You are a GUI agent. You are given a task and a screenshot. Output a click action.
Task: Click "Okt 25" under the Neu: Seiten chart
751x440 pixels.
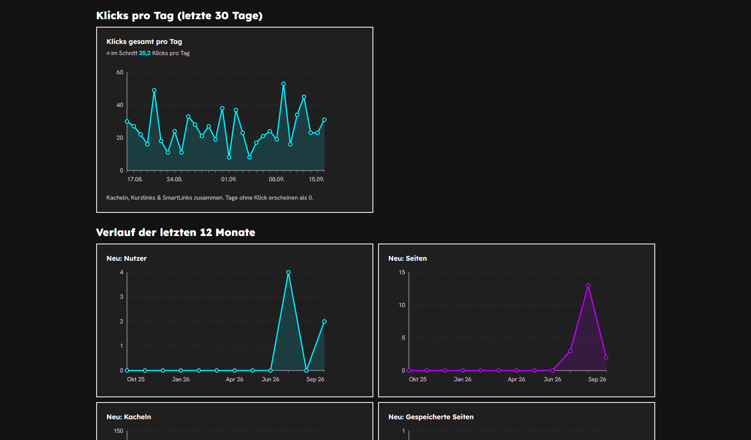tap(418, 379)
